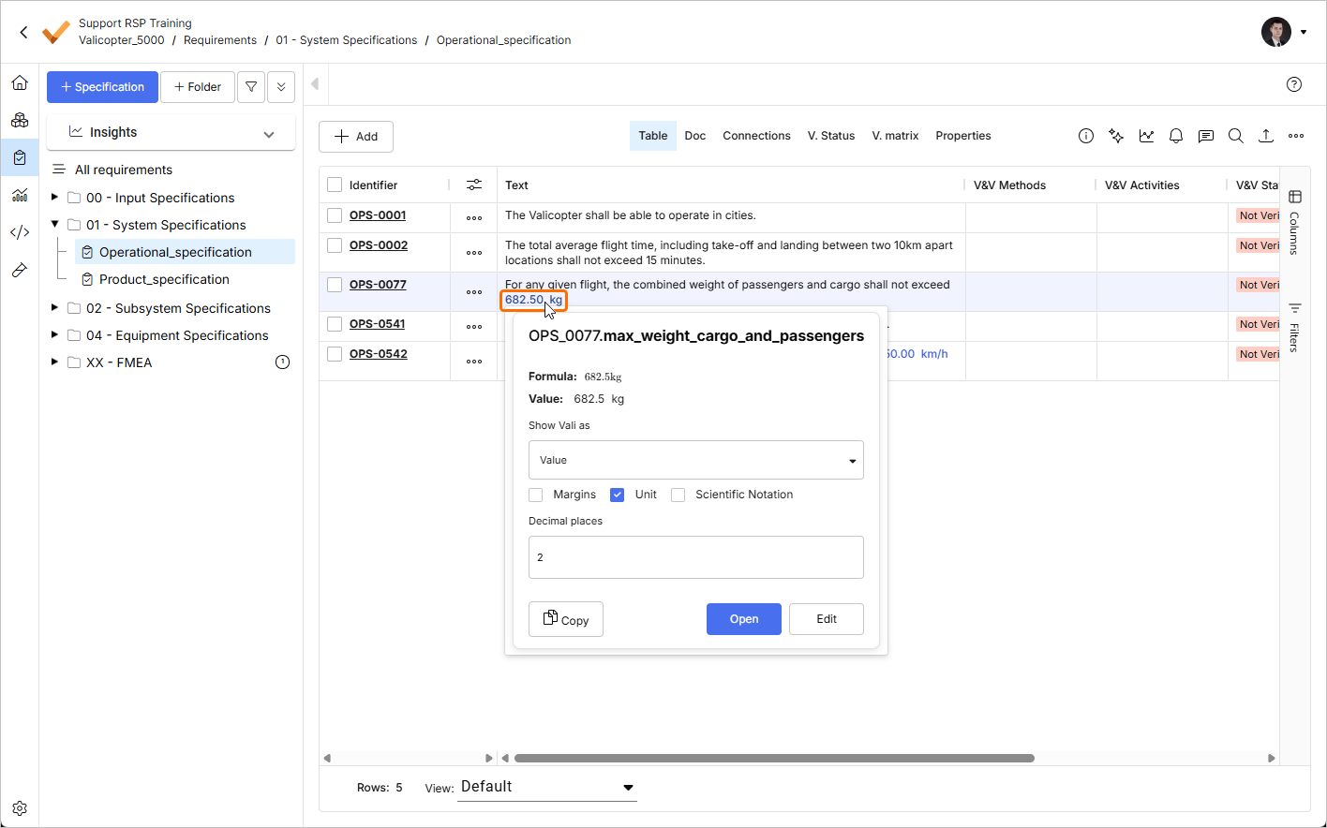Open the code icon in left sidebar
The width and height of the screenshot is (1327, 828).
point(20,232)
